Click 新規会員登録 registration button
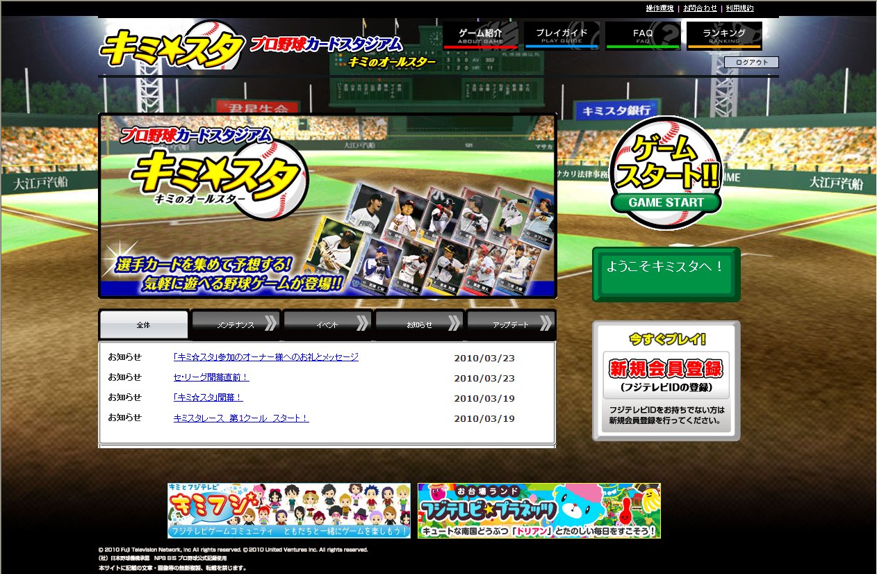The image size is (877, 574). coord(666,375)
